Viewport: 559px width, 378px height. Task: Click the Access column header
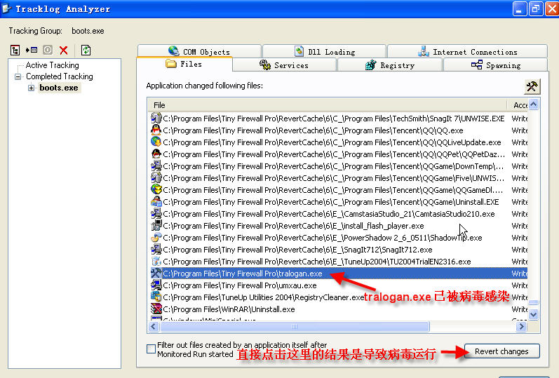click(x=518, y=105)
